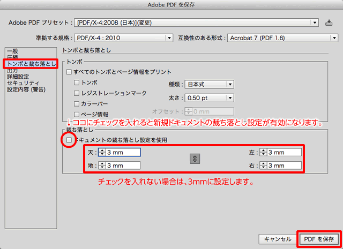The height and width of the screenshot is (249, 343).
Task: Click the 左 bleed value field
Action: [285, 153]
